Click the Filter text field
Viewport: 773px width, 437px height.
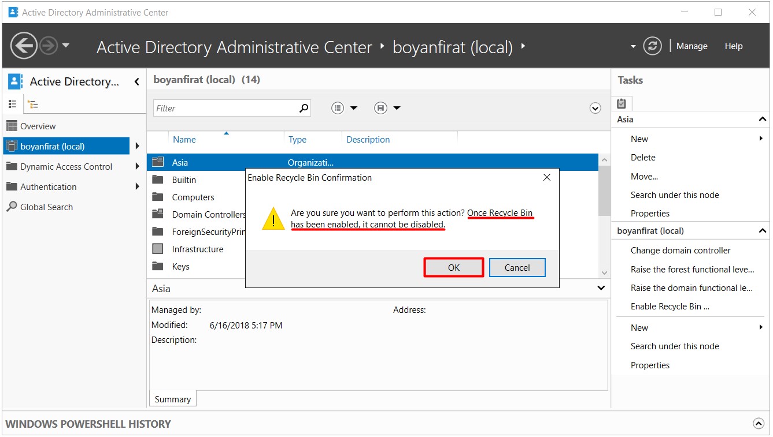[x=225, y=108]
